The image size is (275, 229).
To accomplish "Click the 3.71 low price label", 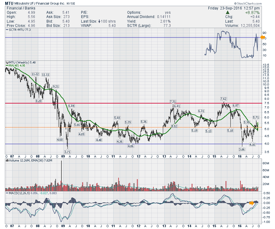I will (x=67, y=151).
